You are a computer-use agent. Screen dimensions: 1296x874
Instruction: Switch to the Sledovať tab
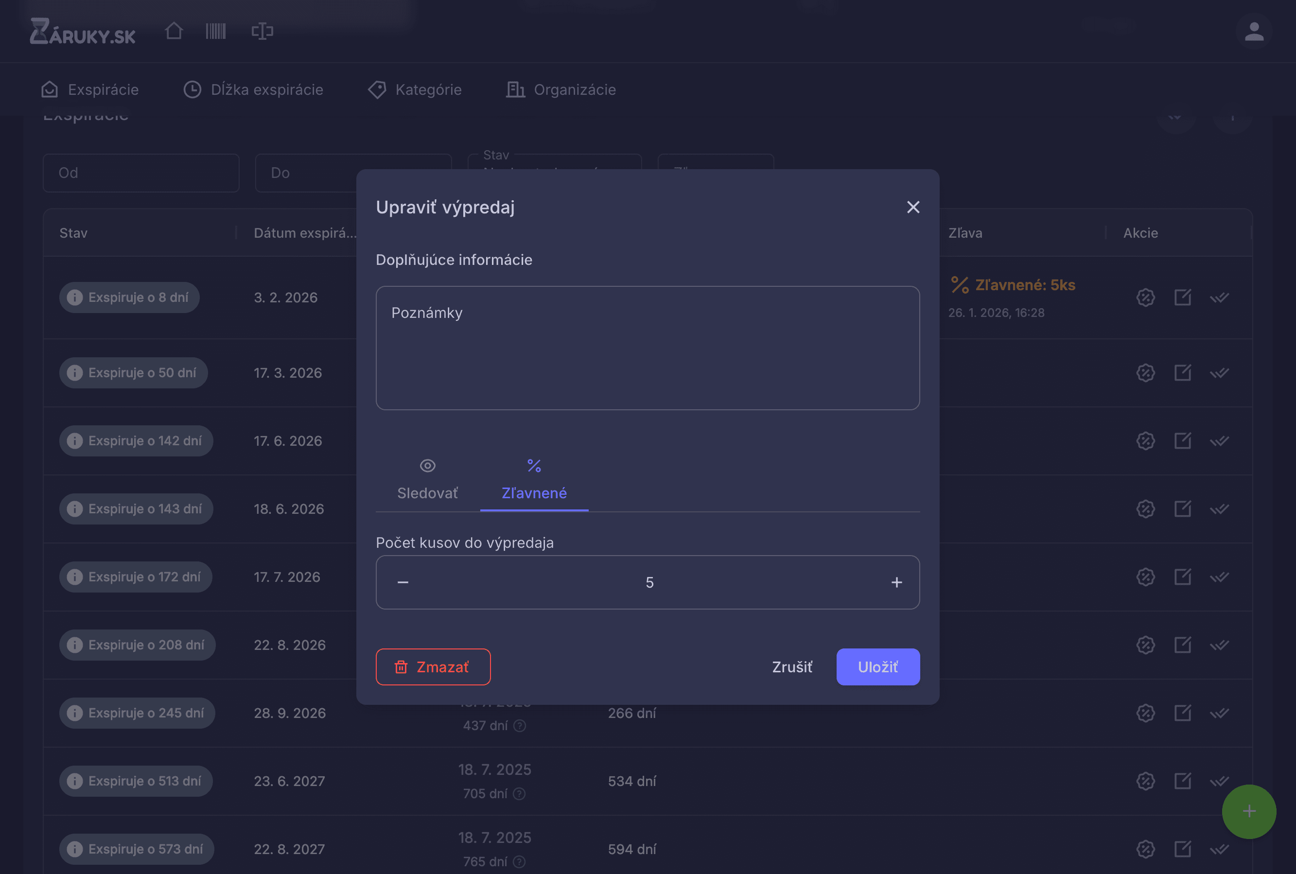click(427, 479)
